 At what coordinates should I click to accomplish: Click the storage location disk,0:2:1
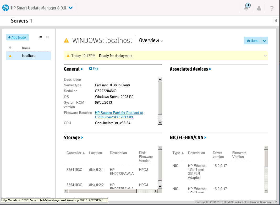pos(96,170)
